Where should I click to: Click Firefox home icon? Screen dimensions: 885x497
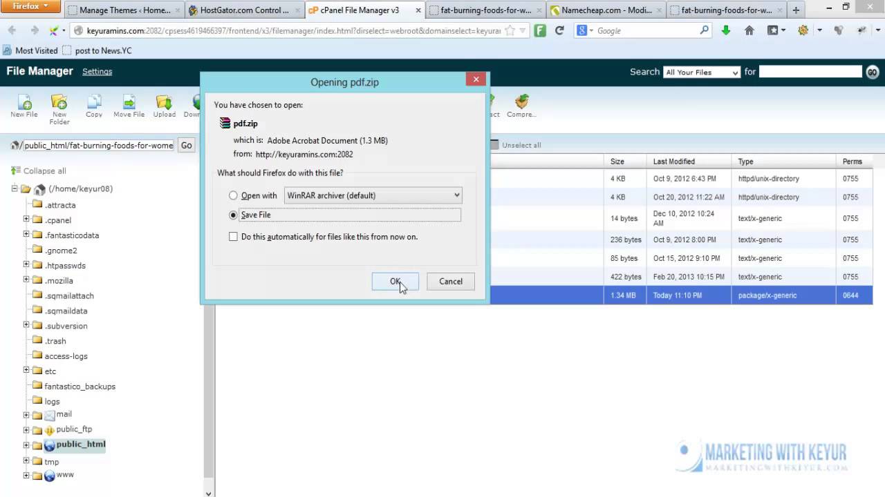(x=749, y=30)
